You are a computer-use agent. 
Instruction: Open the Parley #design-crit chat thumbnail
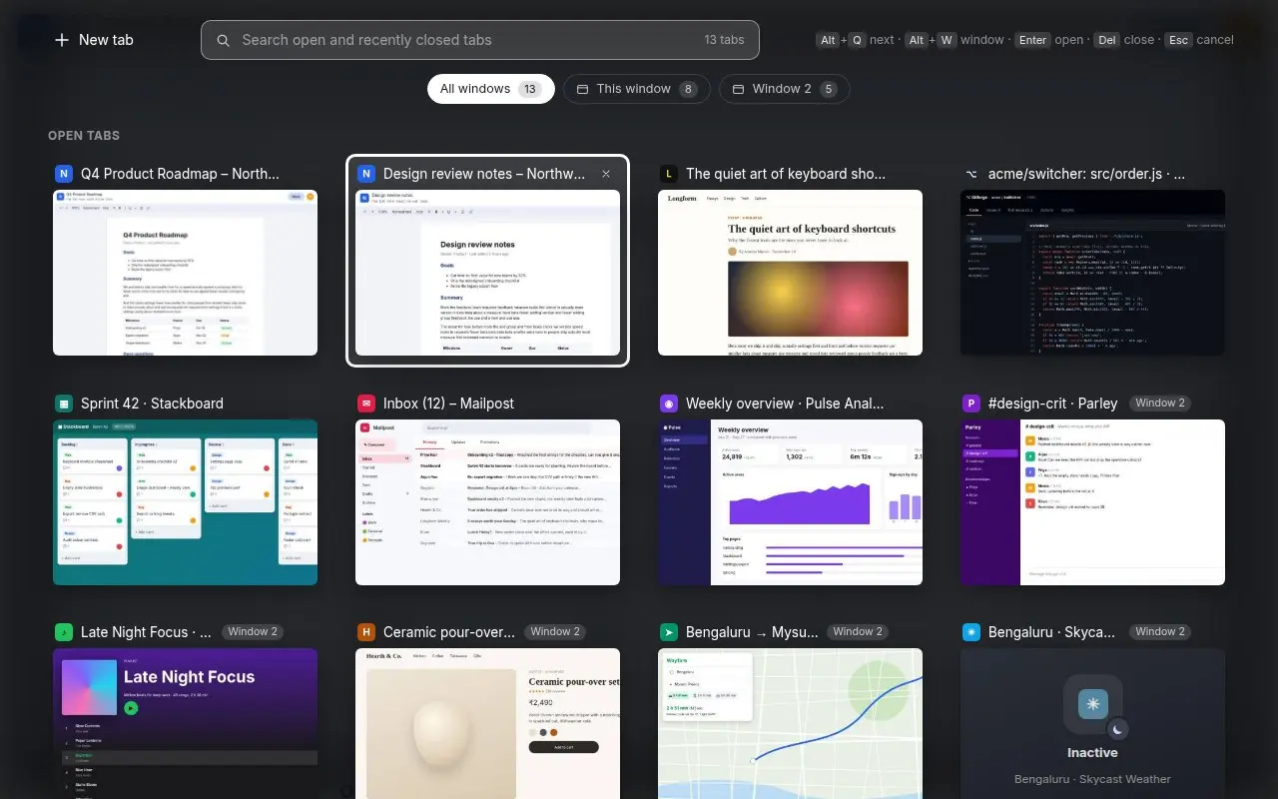[x=1093, y=502]
